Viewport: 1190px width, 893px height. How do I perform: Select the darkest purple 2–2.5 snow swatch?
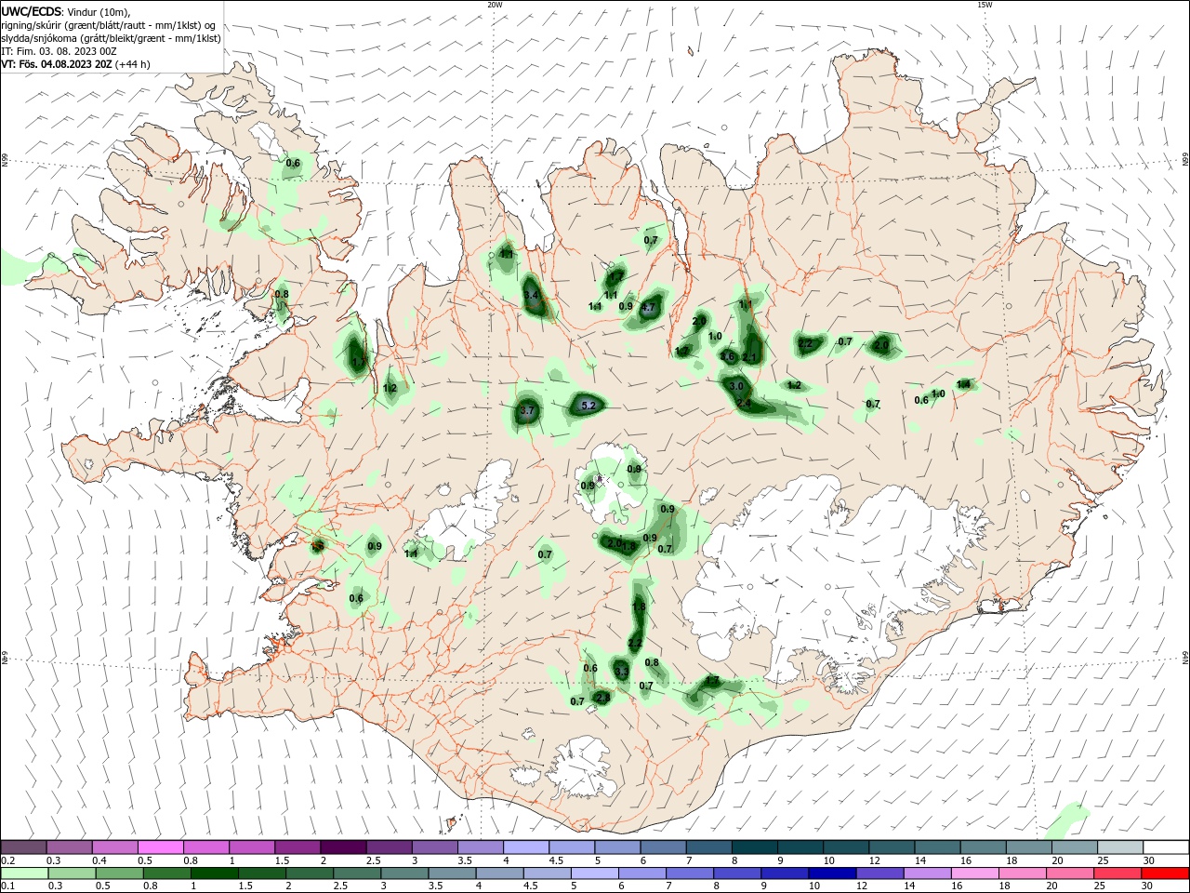pos(343,847)
